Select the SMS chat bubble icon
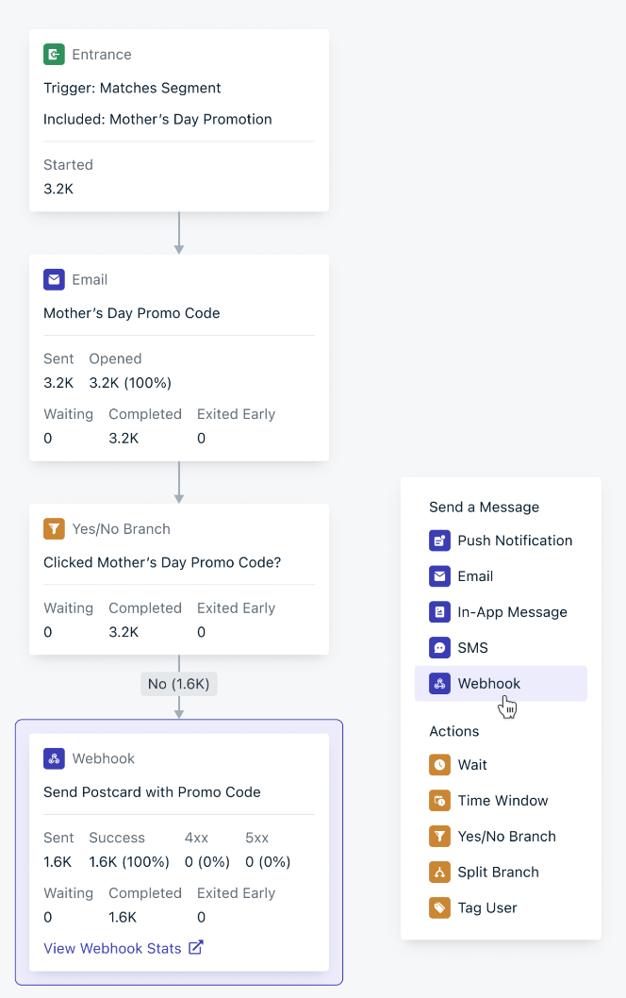The image size is (626, 998). (x=439, y=647)
